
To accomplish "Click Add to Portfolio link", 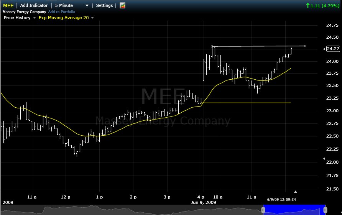I will [62, 12].
